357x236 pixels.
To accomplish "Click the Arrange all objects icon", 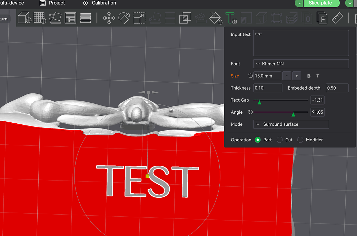I will click(70, 18).
